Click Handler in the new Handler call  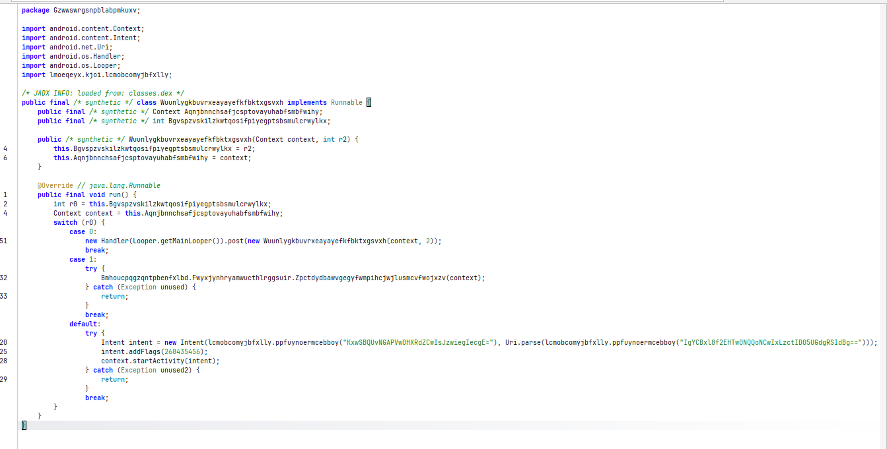(115, 241)
